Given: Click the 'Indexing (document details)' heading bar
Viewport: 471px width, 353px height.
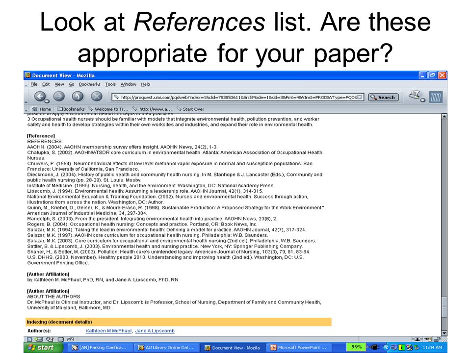Looking at the screenshot, I should click(x=179, y=322).
